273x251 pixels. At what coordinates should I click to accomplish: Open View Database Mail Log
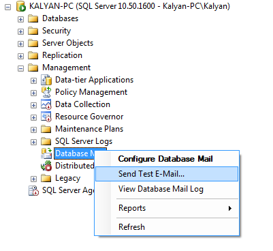click(x=167, y=189)
